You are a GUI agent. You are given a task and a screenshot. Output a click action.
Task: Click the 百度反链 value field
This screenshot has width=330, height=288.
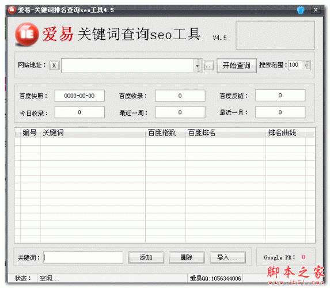coord(280,96)
